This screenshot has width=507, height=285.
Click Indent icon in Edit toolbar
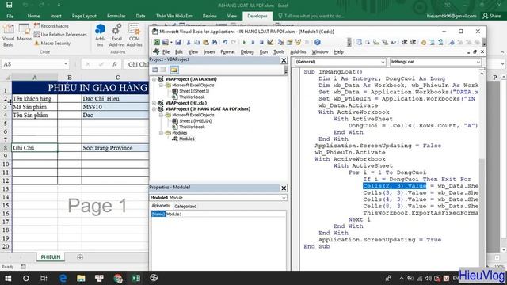[x=405, y=42]
